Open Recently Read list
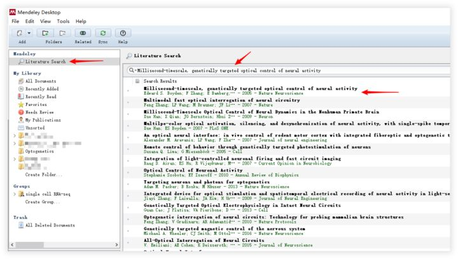This screenshot has height=259, width=458. (x=41, y=96)
